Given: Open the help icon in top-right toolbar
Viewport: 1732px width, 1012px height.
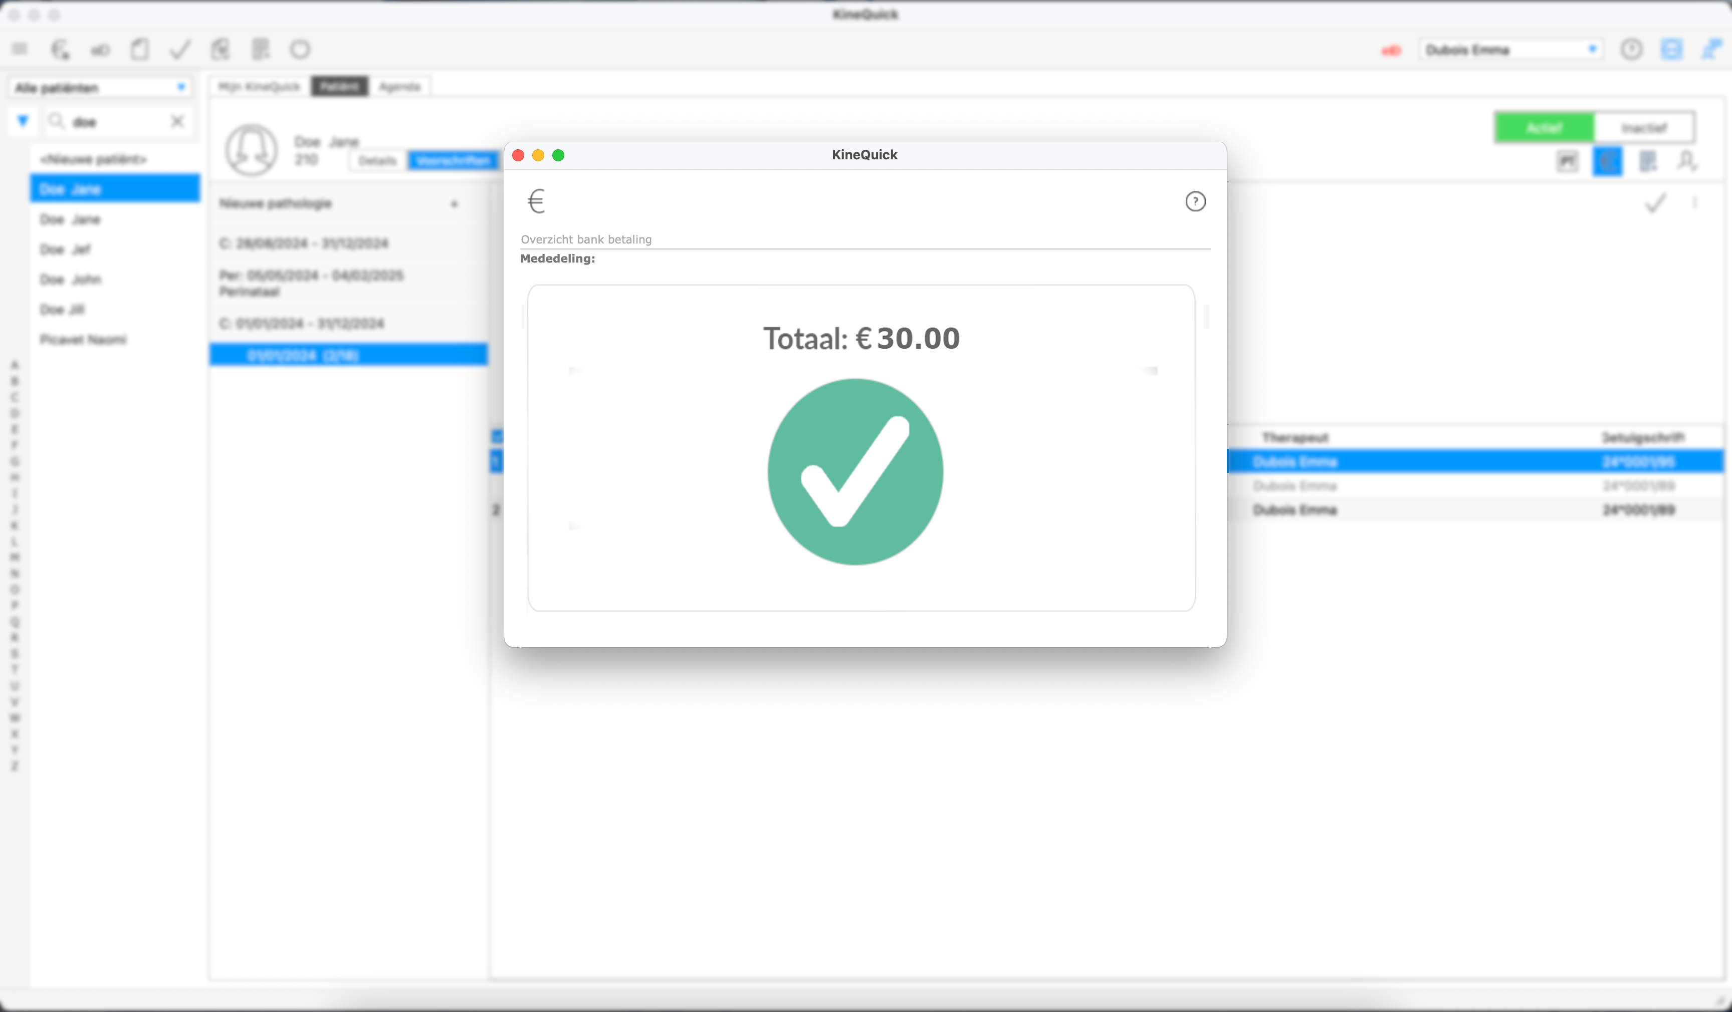Looking at the screenshot, I should coord(1632,50).
